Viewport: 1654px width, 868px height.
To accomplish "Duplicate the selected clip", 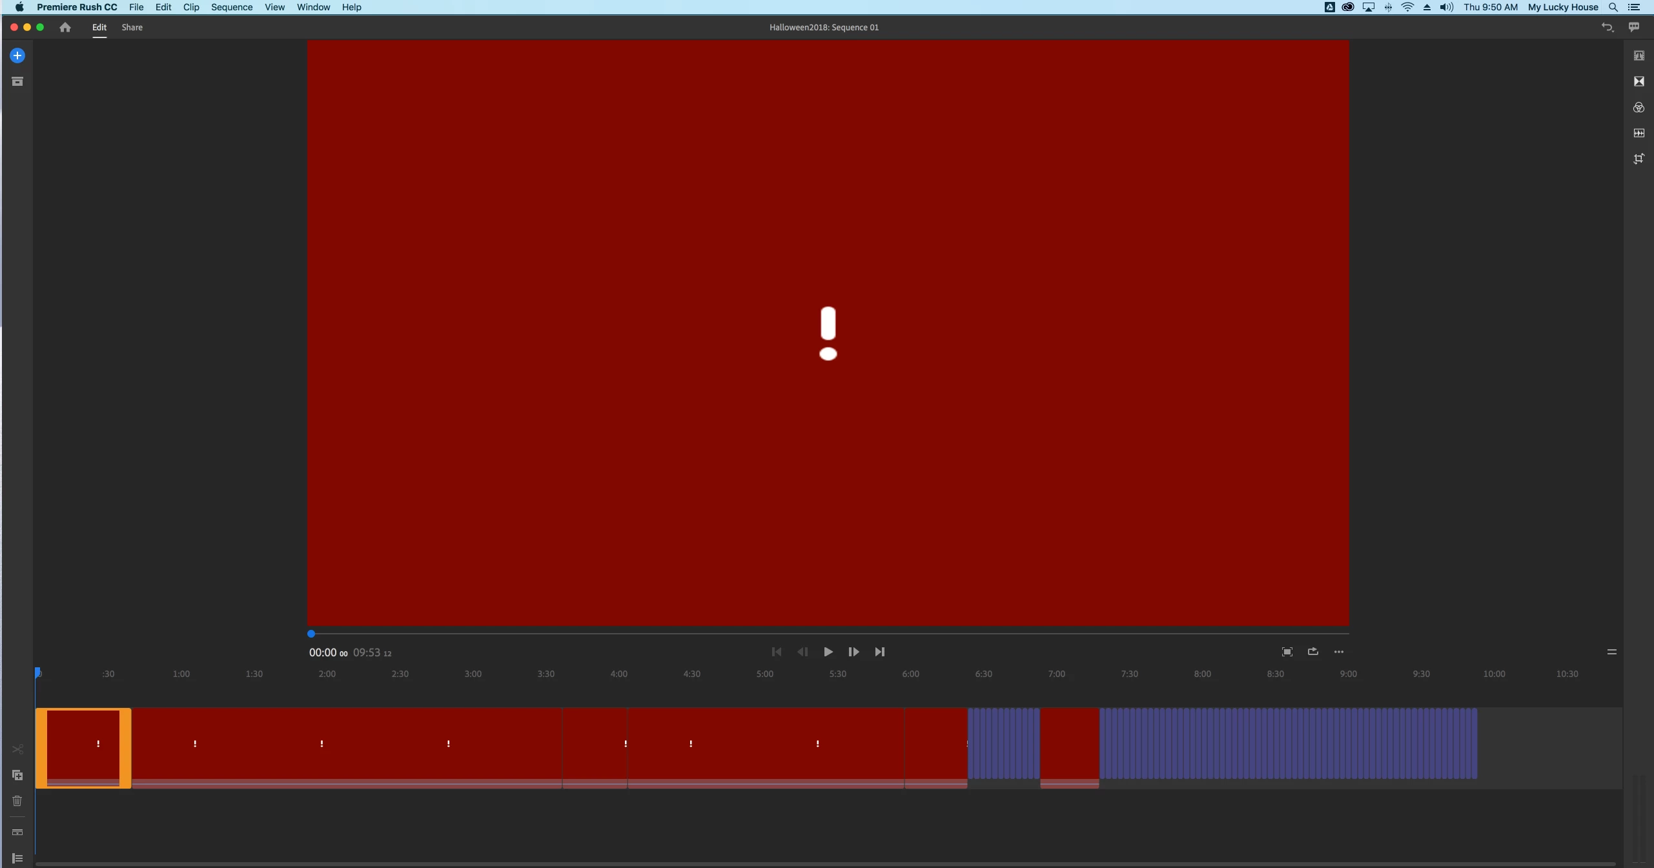I will pos(17,775).
